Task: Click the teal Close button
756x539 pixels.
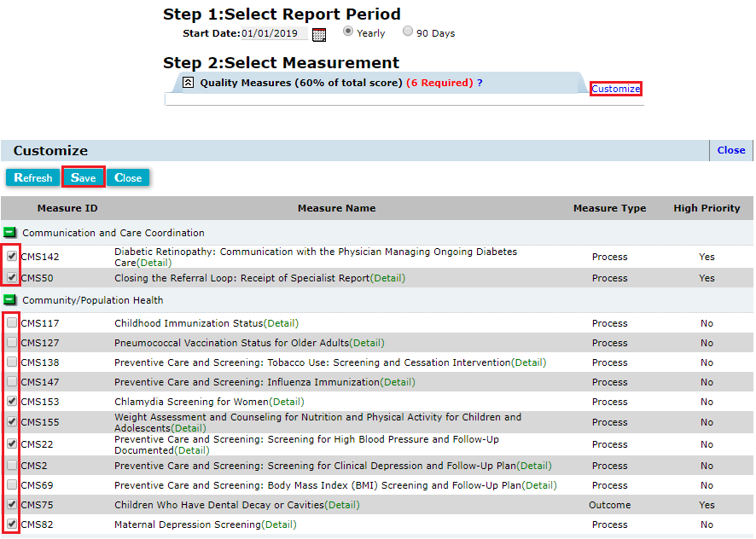Action: click(128, 177)
